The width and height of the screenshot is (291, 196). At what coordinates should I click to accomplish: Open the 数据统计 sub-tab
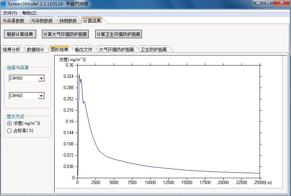click(35, 49)
